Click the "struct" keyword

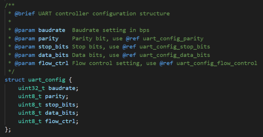(14, 79)
